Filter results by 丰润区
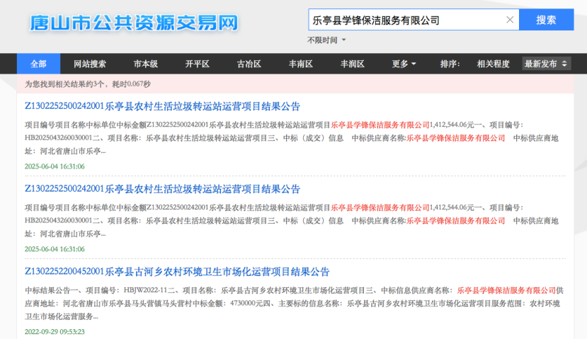The image size is (587, 339). pos(352,64)
